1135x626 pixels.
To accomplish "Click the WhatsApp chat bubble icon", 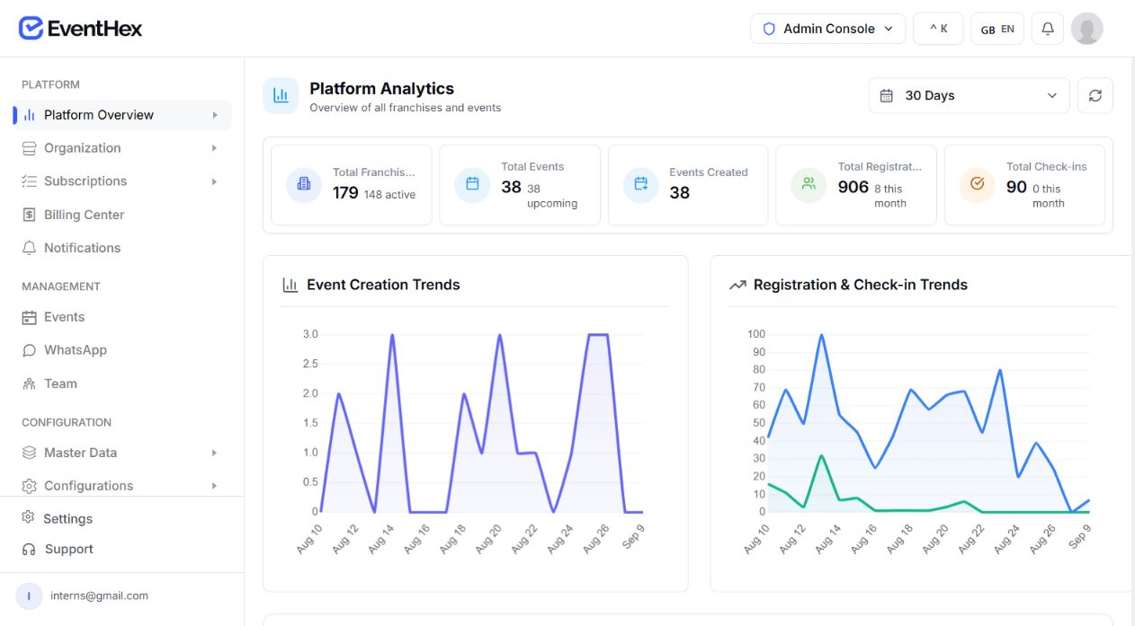I will 29,350.
